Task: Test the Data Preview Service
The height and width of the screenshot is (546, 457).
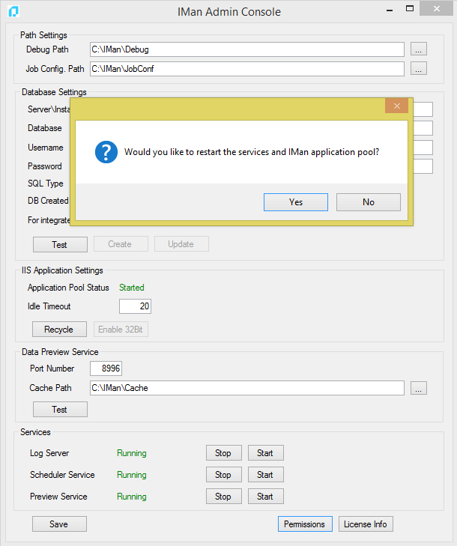Action: (60, 410)
